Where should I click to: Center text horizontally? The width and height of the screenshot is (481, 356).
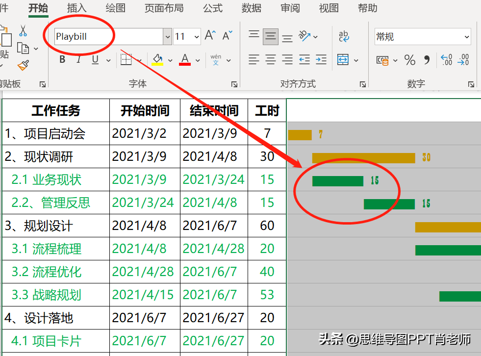[x=271, y=59]
